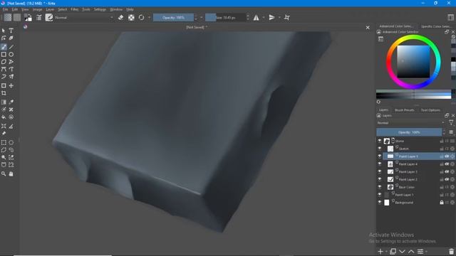Select the Polygon tool
Viewport: 456px width, 256px height.
pos(4,62)
